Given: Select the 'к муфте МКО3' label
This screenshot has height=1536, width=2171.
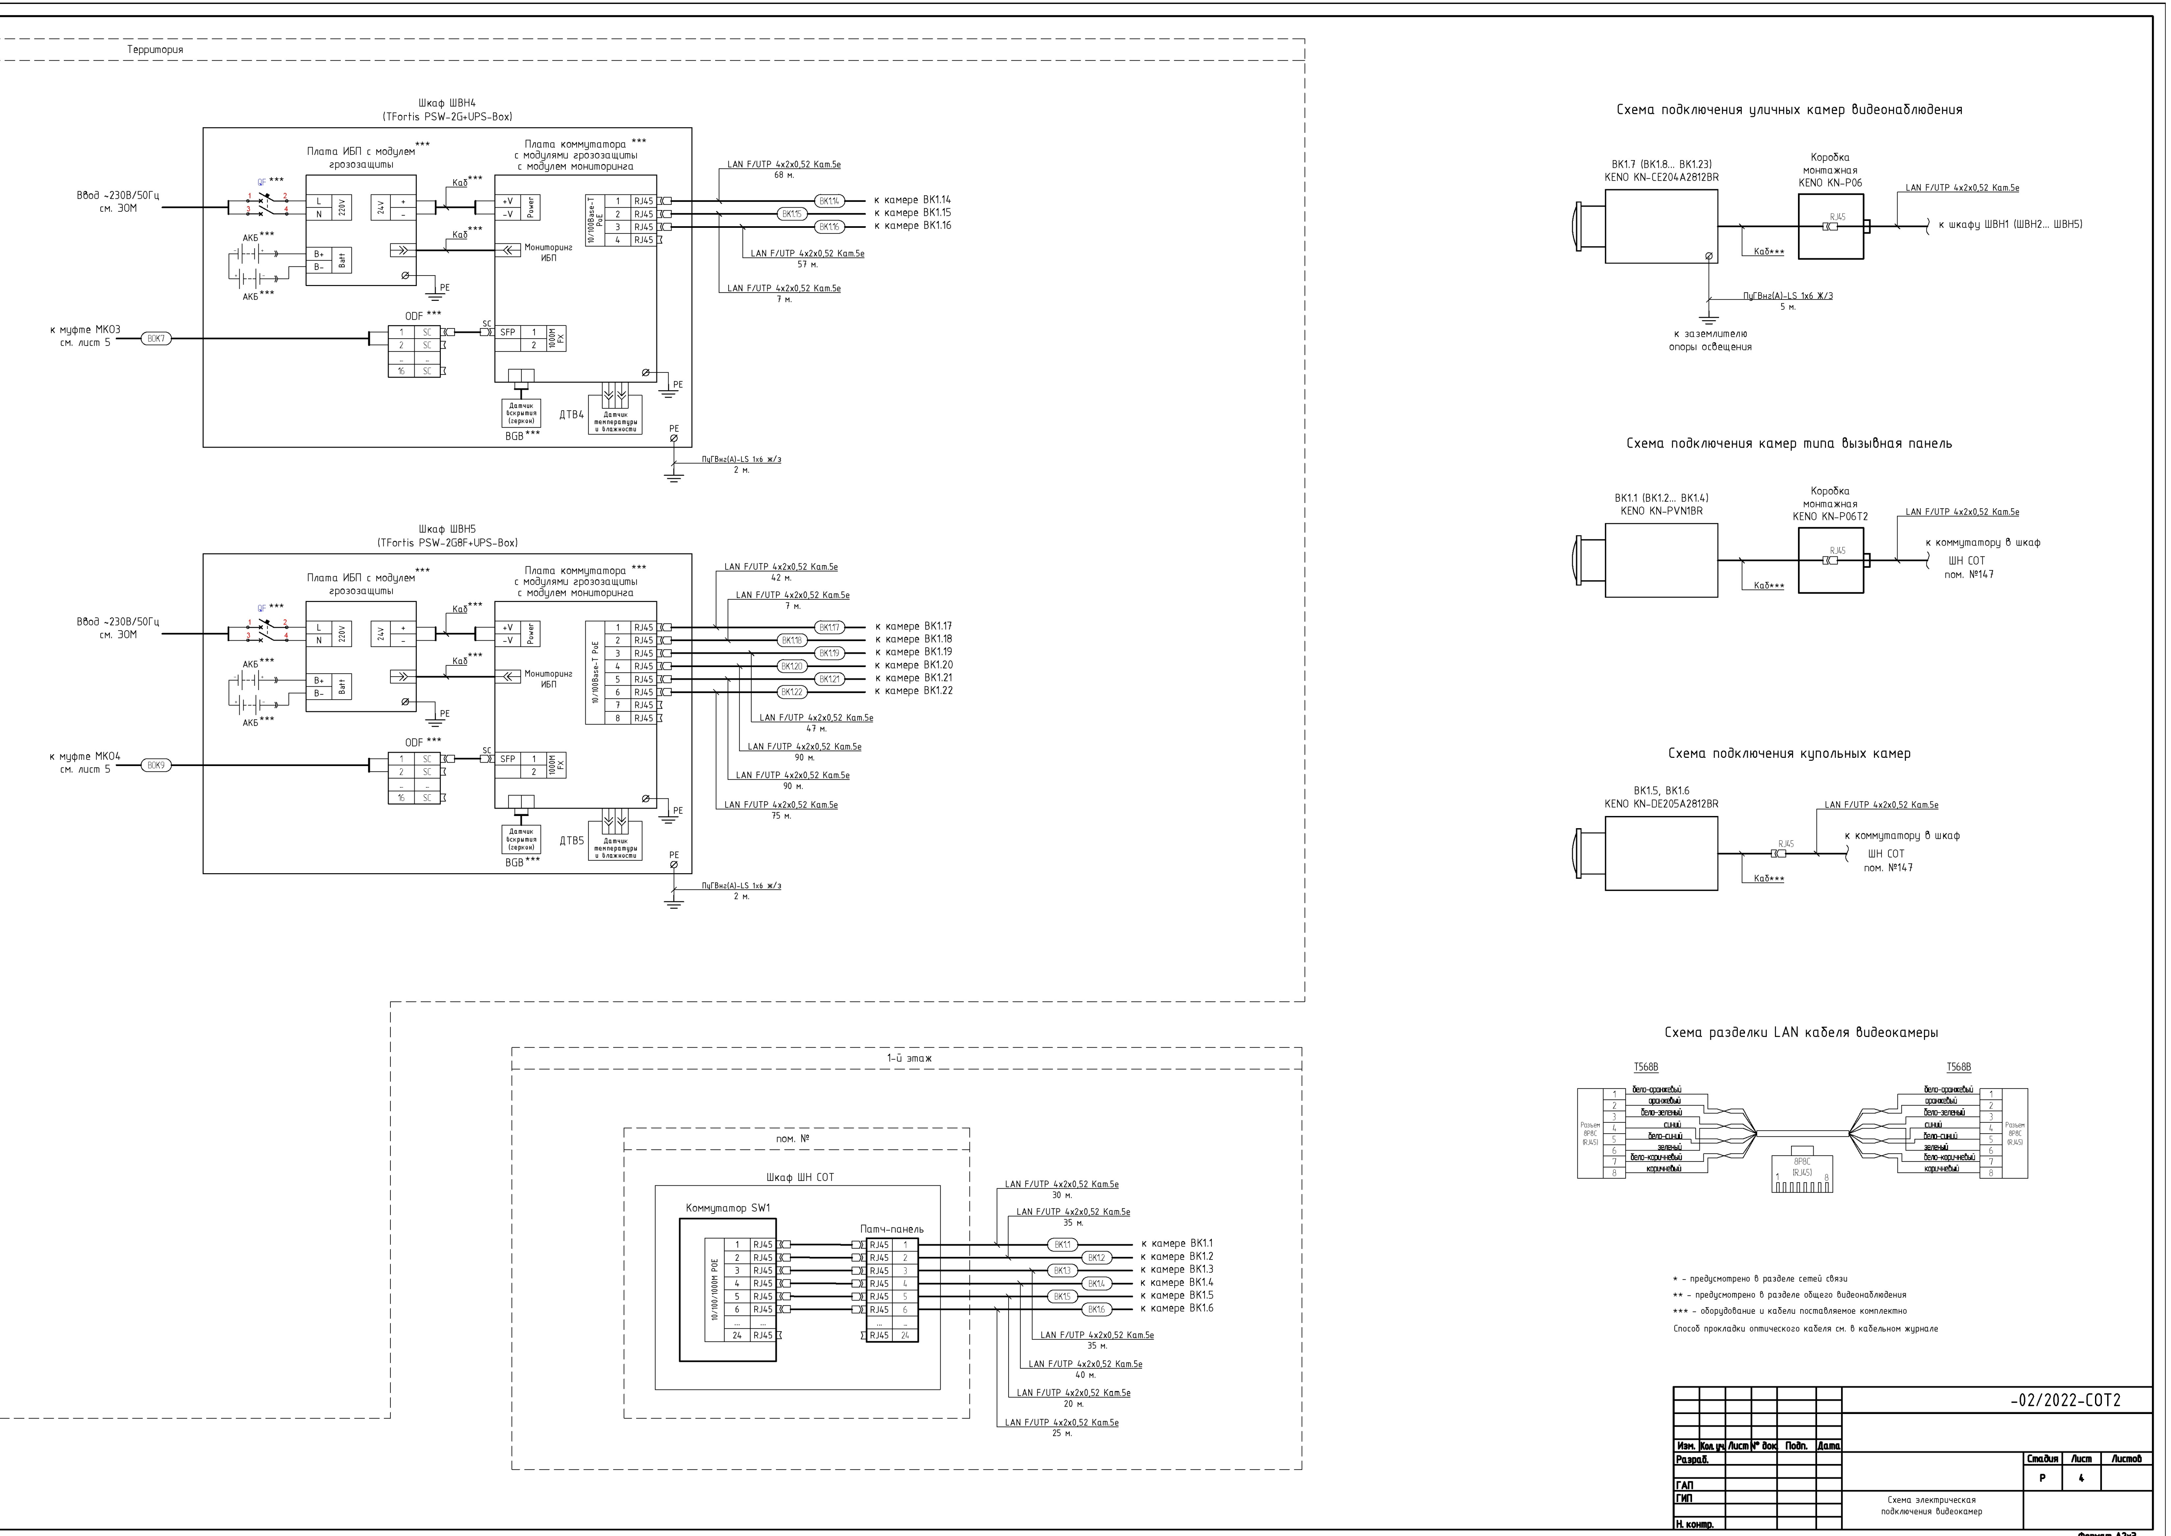Looking at the screenshot, I should point(85,330).
